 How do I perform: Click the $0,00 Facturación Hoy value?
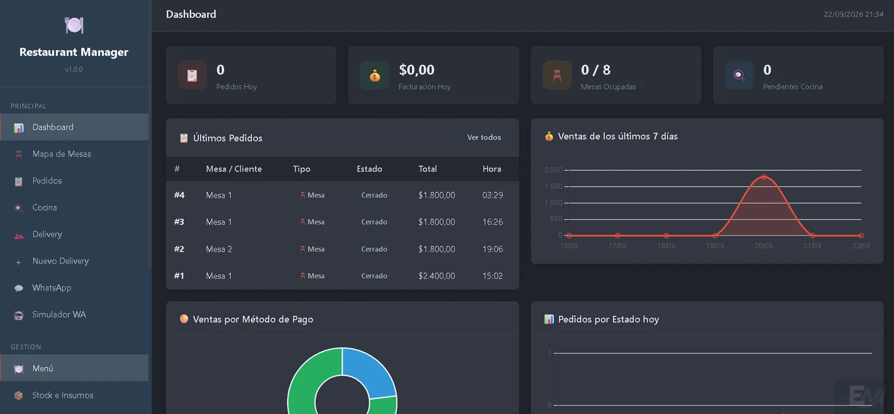[x=417, y=70]
